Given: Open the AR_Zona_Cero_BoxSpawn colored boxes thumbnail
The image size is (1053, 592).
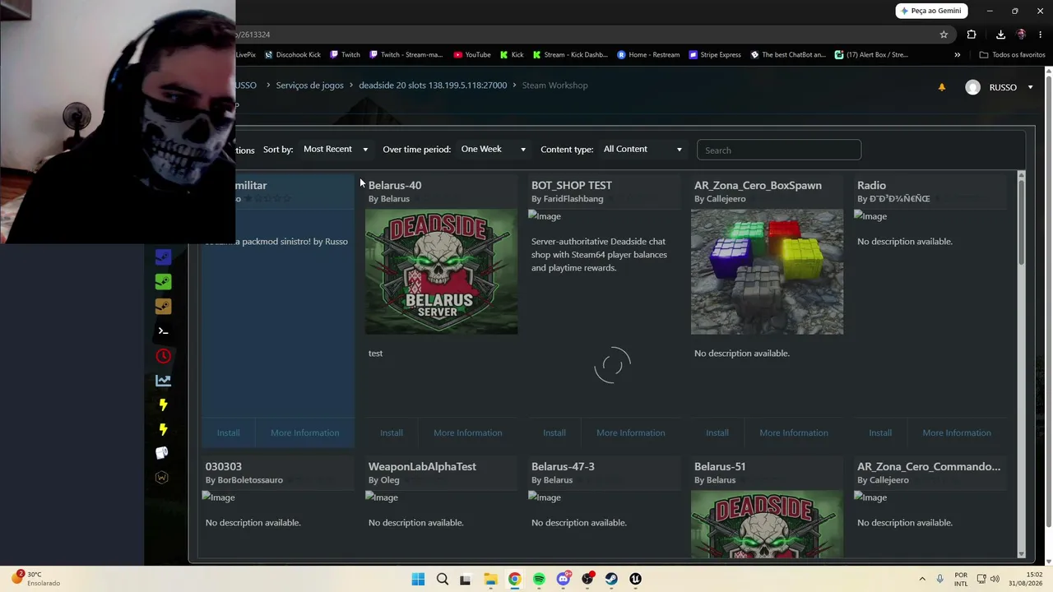Looking at the screenshot, I should click(768, 272).
